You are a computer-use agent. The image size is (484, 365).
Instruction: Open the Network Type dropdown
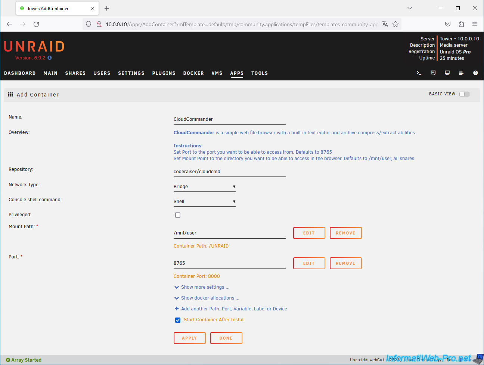204,187
